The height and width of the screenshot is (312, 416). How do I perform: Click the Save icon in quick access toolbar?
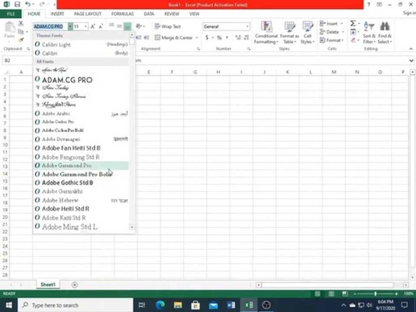17,4
